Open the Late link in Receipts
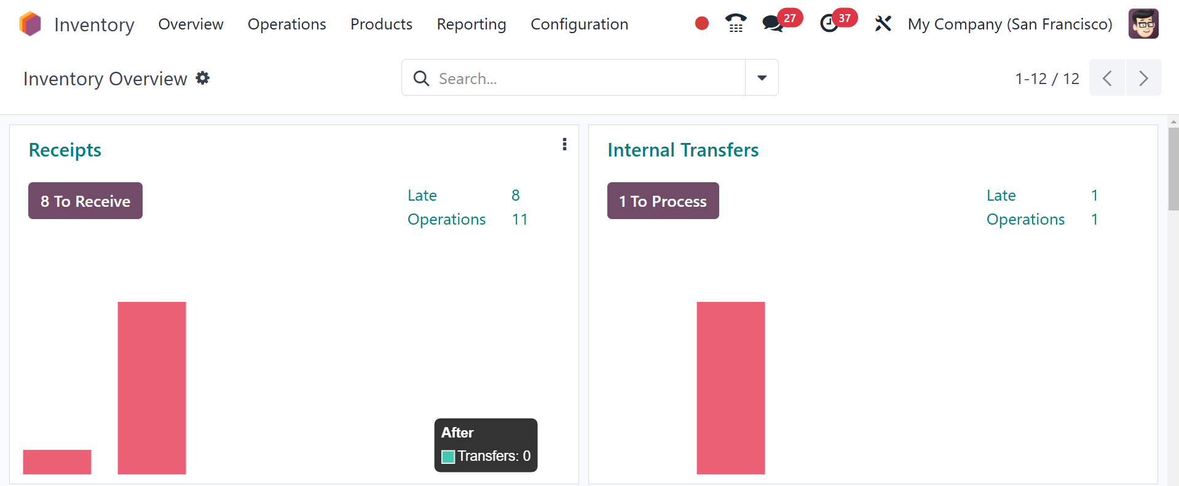This screenshot has width=1179, height=486. (422, 195)
